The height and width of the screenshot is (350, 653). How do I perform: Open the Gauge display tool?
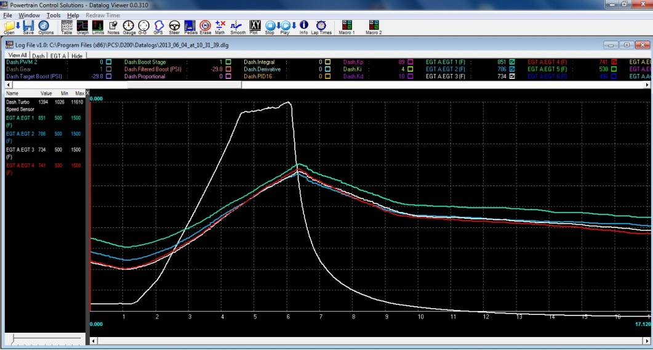(x=129, y=26)
